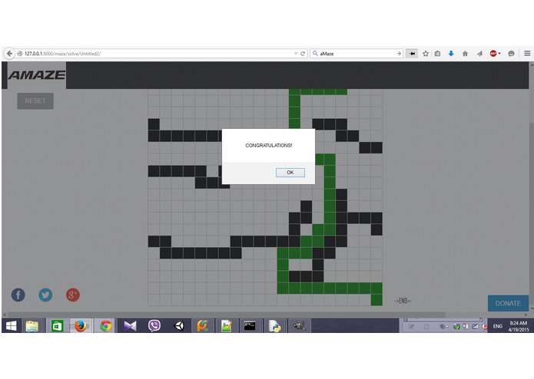Click the site identity globe icon
This screenshot has height=379, width=534.
tap(20, 54)
